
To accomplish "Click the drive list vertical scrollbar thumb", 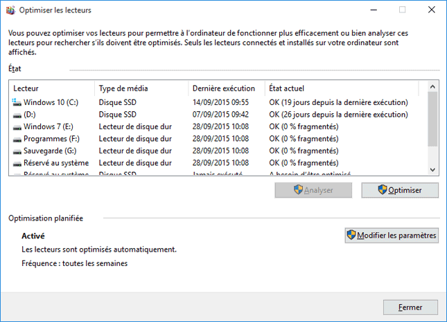I will (x=432, y=120).
